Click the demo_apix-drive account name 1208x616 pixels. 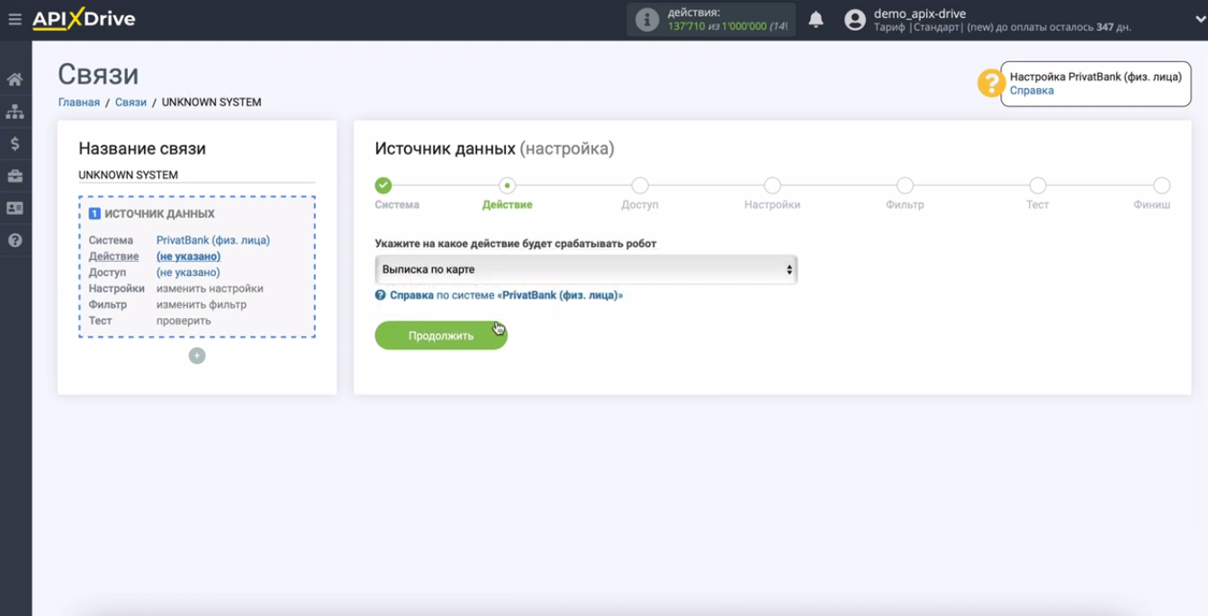(920, 13)
